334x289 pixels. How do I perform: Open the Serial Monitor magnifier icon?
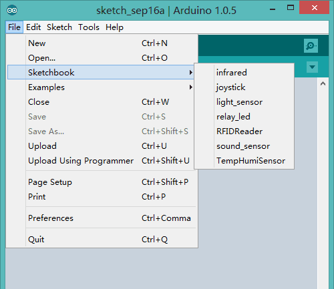(x=311, y=46)
